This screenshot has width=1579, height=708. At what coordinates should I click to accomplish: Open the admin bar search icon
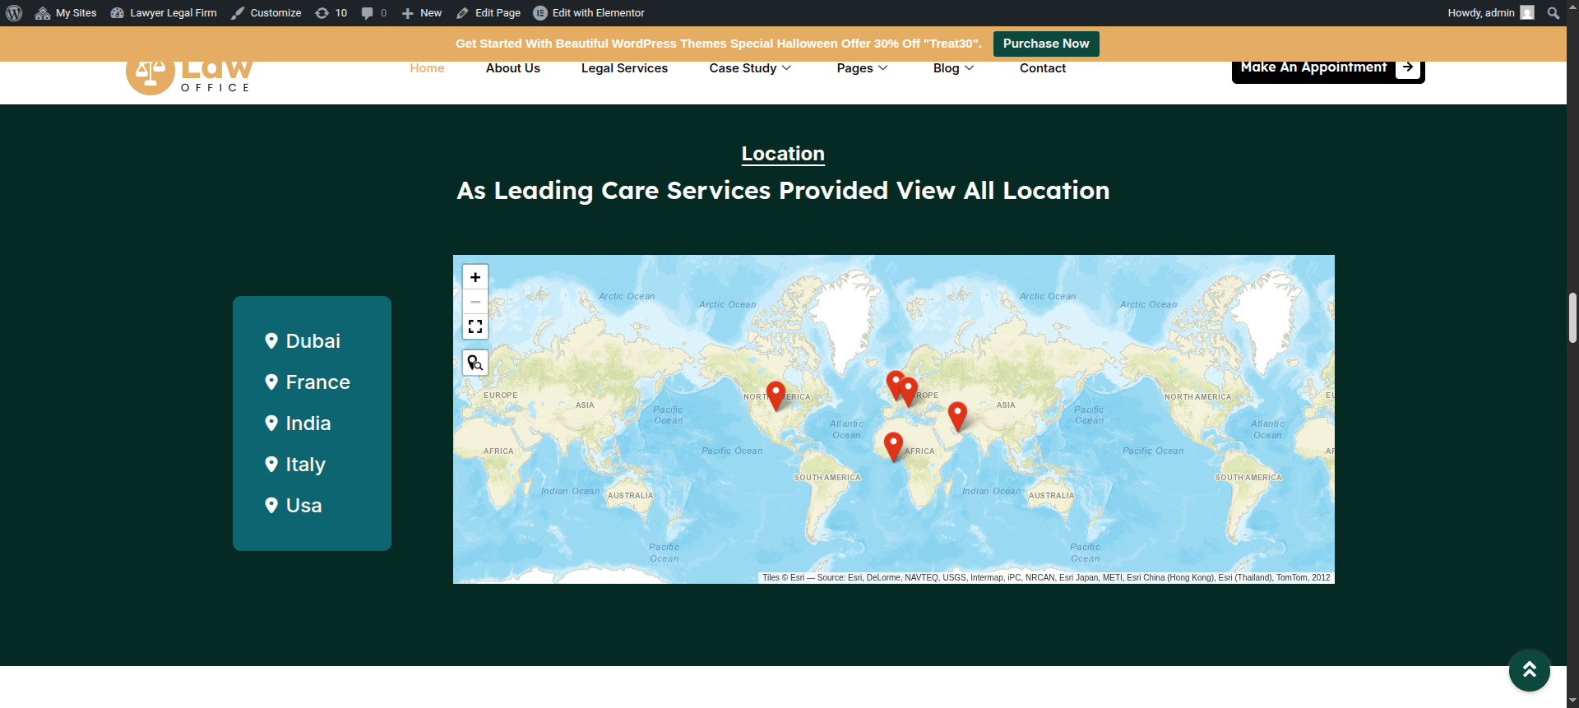pyautogui.click(x=1553, y=13)
